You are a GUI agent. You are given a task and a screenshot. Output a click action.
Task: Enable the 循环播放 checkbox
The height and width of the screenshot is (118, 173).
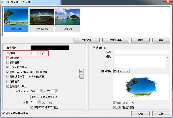tap(7, 62)
